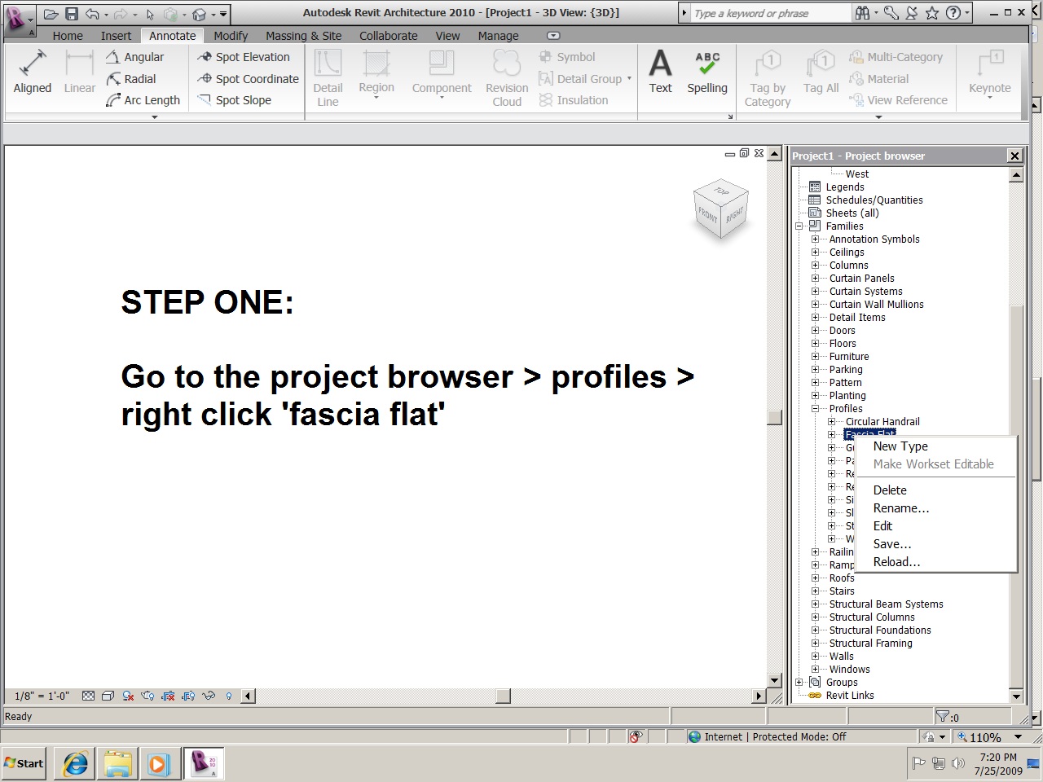This screenshot has width=1043, height=782.
Task: Pick the Spot Slope tool
Action: point(234,100)
